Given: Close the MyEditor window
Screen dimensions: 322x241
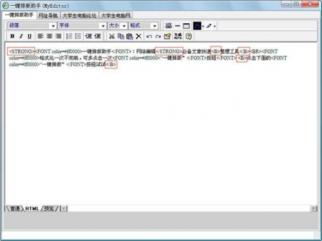Looking at the screenshot, I should 310,4.
